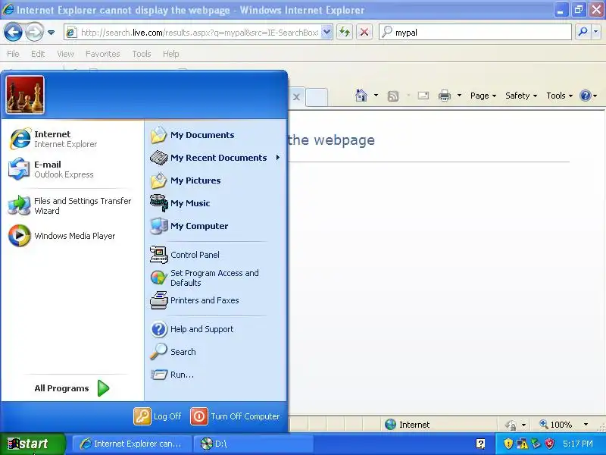The height and width of the screenshot is (455, 606).
Task: Expand the zoom level dropdown arrow
Action: tap(586, 425)
